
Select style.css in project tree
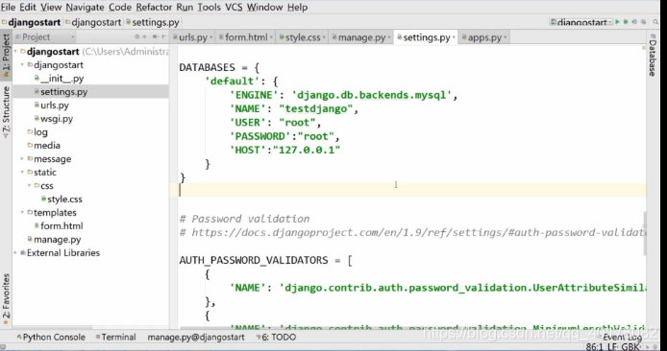click(x=62, y=199)
